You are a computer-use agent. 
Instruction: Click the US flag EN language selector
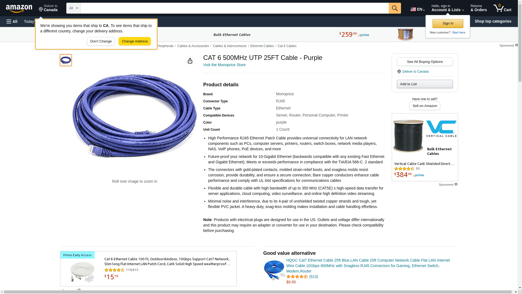[418, 9]
